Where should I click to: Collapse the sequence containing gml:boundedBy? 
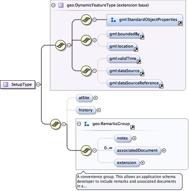[94, 40]
